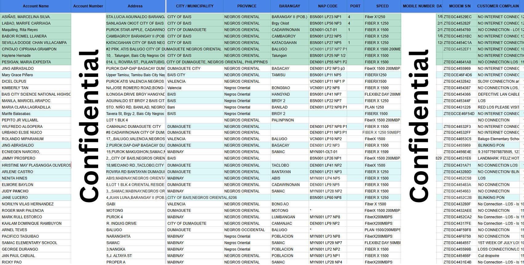
Task: Click the LUMBANGAN barangay cell
Action: (290, 217)
